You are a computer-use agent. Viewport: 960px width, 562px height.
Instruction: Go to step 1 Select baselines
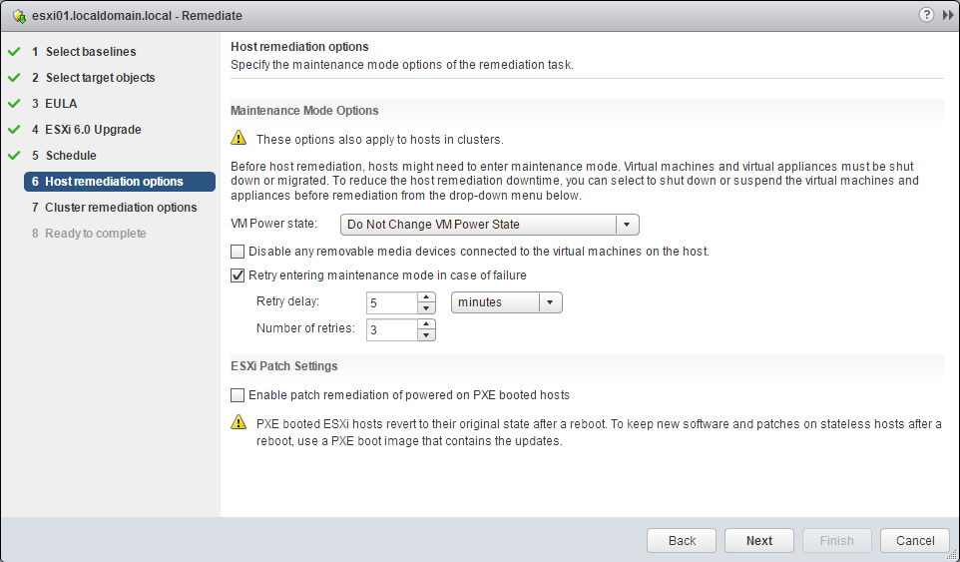pos(90,52)
